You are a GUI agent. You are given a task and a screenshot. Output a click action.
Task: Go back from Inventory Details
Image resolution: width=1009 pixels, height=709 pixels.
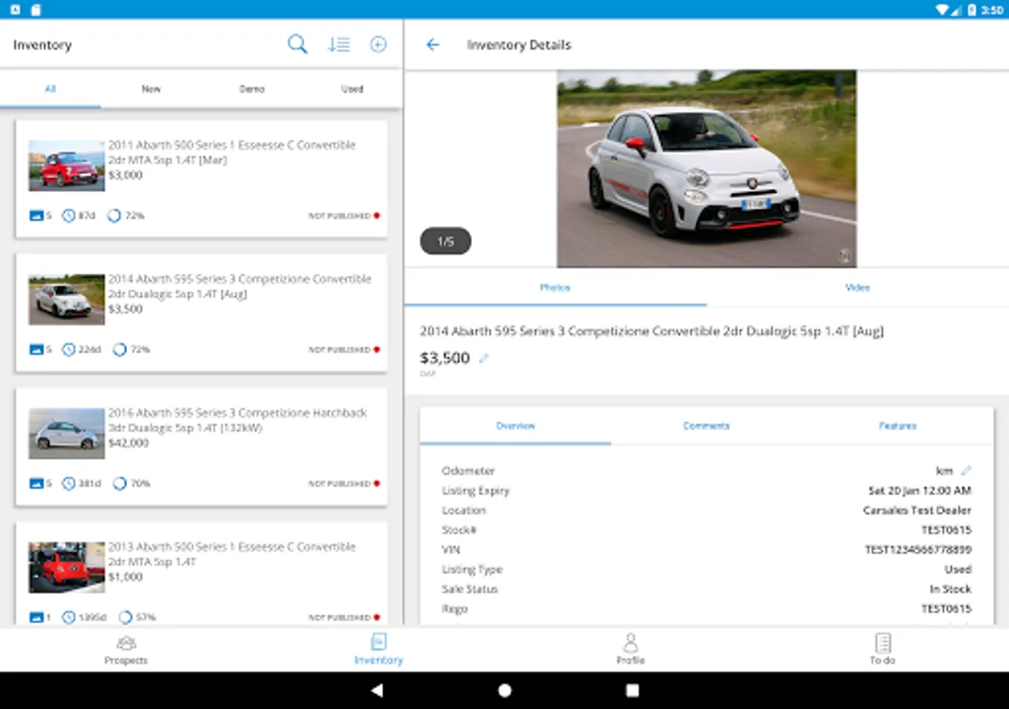coord(432,45)
